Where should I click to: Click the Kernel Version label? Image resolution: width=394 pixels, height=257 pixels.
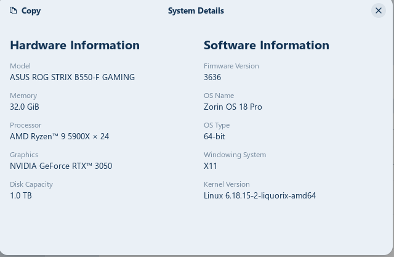227,184
